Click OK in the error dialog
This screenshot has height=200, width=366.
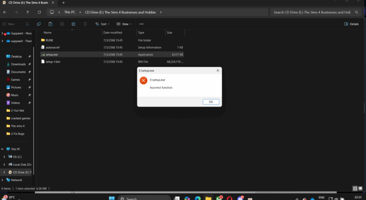pyautogui.click(x=211, y=102)
